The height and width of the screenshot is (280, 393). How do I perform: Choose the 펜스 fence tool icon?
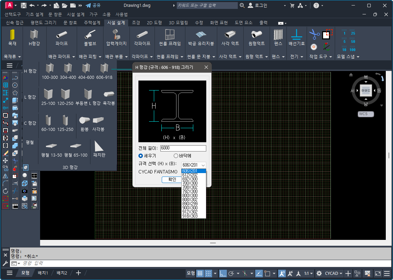(278, 35)
